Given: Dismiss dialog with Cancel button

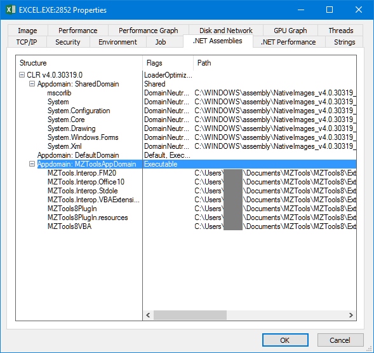Looking at the screenshot, I should [340, 340].
